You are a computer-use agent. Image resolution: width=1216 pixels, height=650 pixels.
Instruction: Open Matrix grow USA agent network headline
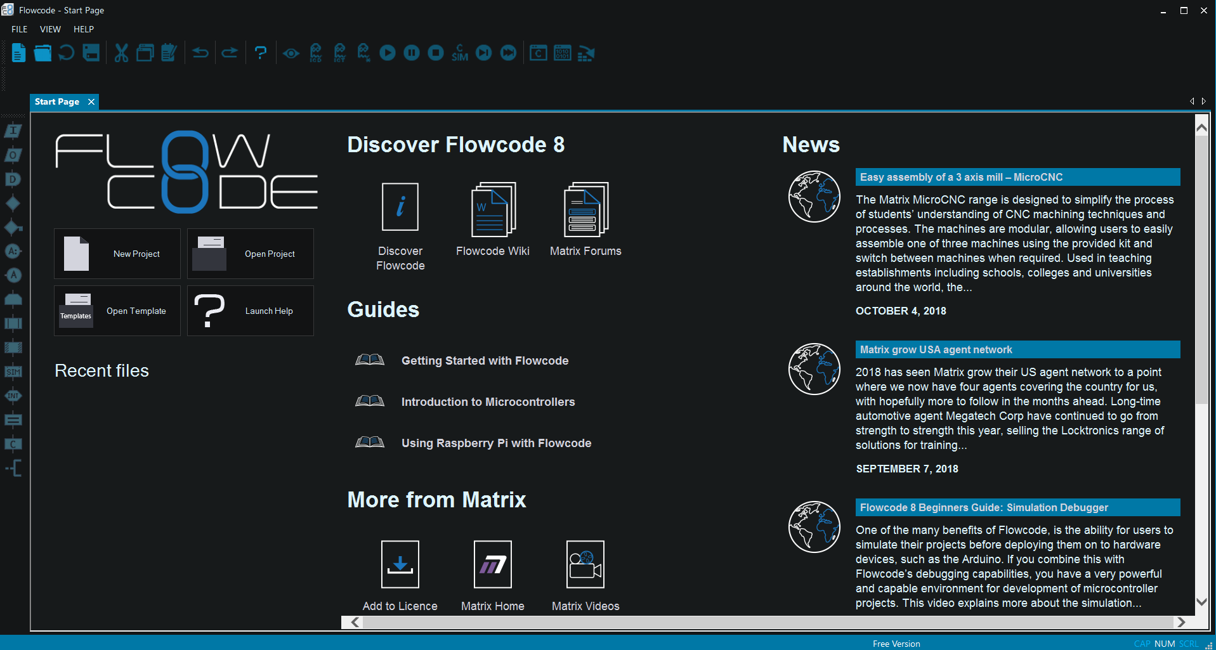click(x=1018, y=349)
